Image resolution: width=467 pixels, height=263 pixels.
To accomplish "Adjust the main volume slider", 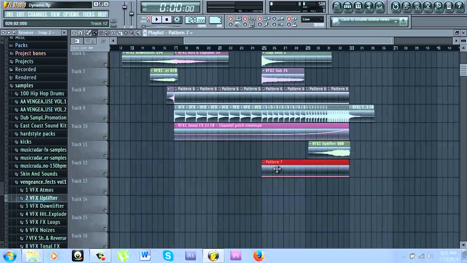I will coord(124,7).
